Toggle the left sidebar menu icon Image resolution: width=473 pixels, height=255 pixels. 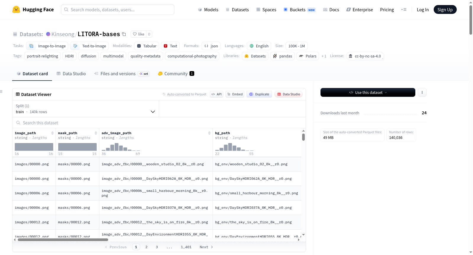[1, 92]
